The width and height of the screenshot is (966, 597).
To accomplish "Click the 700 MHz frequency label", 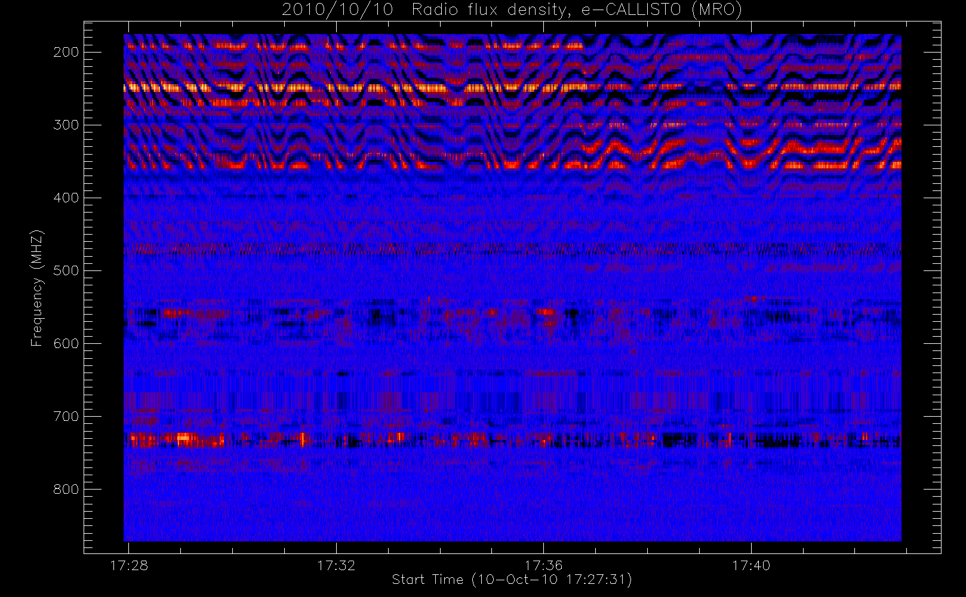I will 66,416.
